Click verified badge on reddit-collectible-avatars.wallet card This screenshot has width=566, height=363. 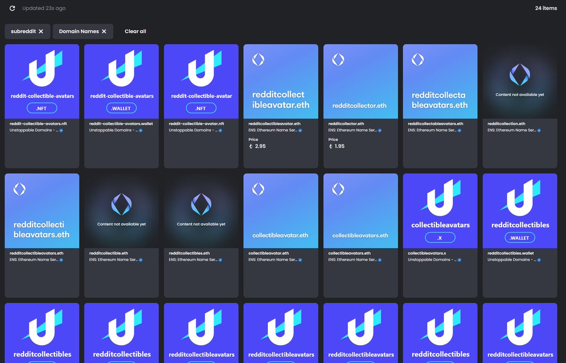click(141, 130)
